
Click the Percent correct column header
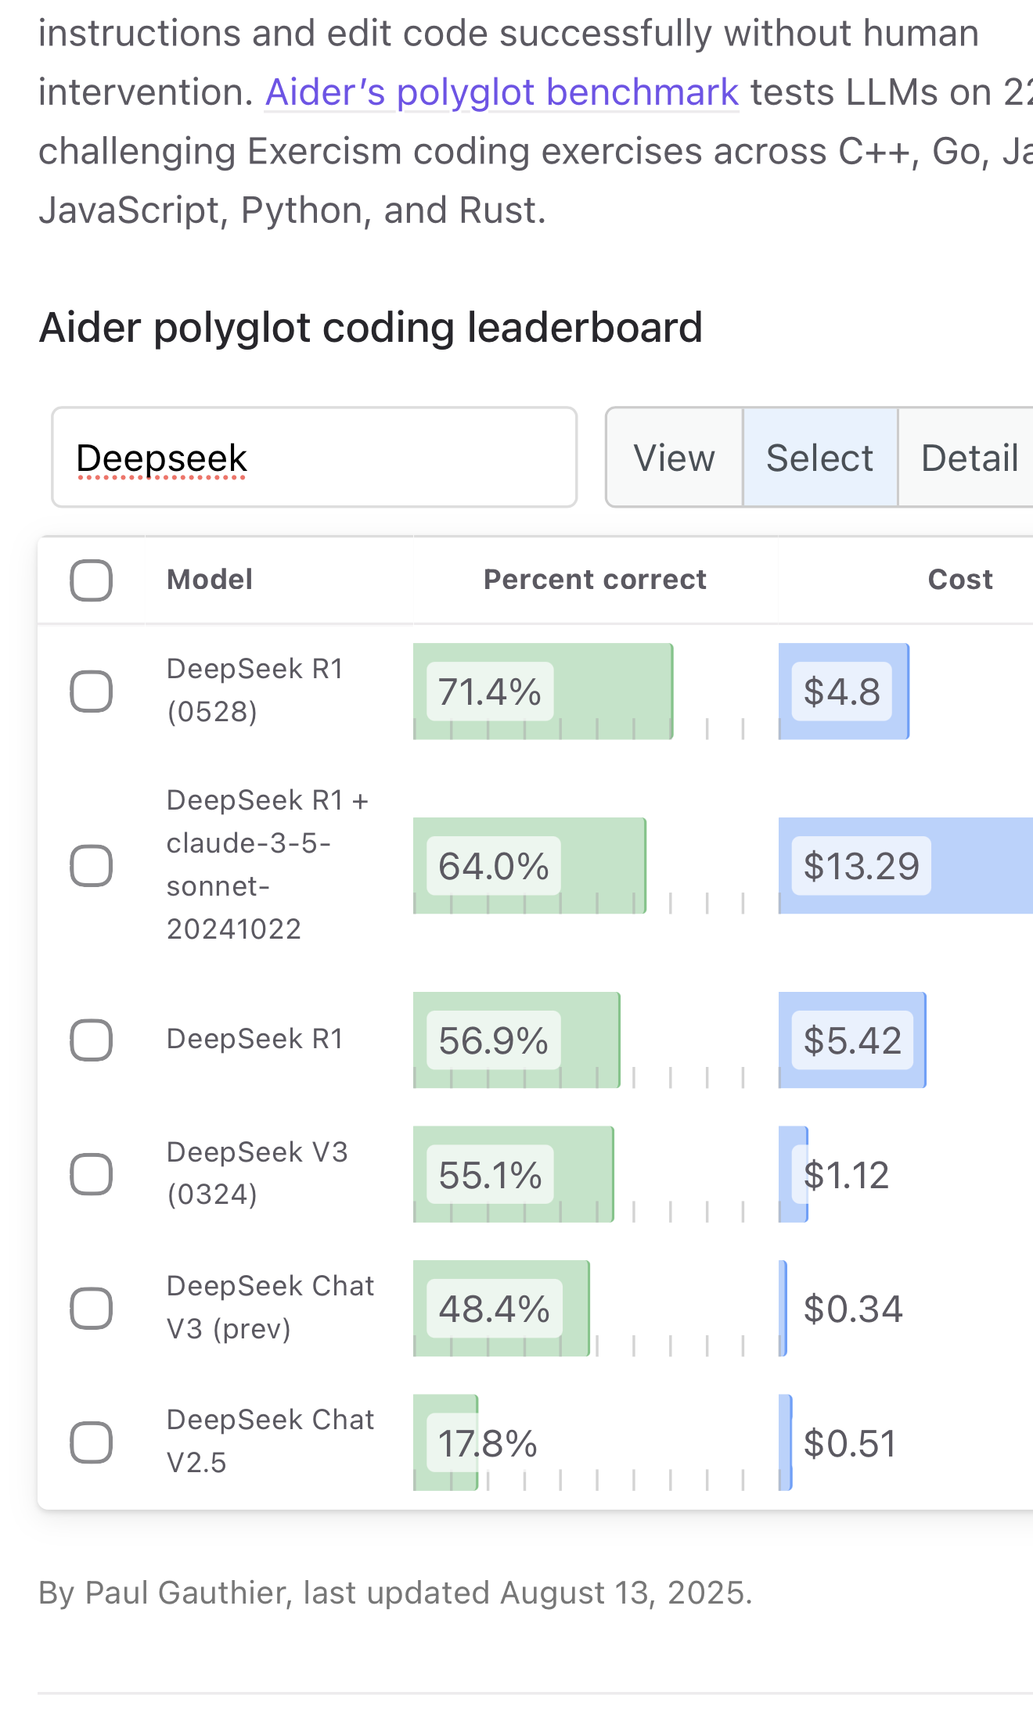595,580
